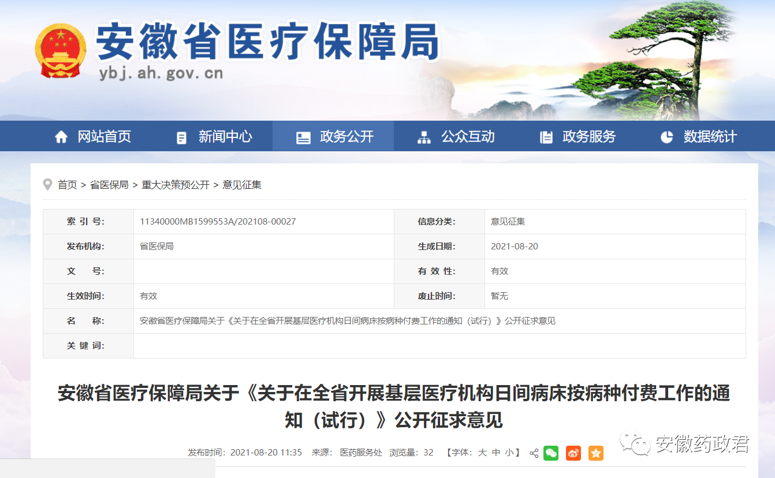
Task: Share article via Weibo icon
Action: click(x=573, y=453)
